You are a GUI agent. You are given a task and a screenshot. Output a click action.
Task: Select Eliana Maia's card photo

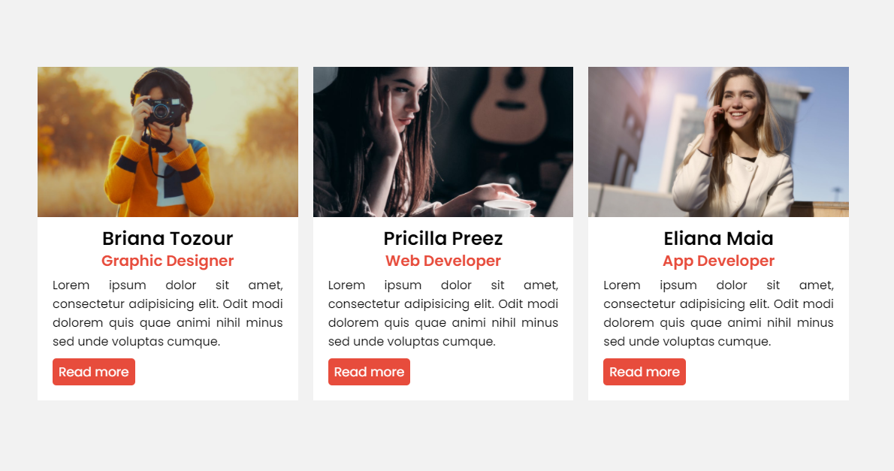tap(718, 142)
